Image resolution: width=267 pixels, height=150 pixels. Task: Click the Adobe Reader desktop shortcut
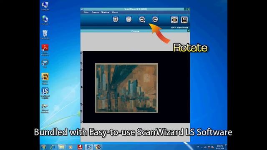point(45,50)
